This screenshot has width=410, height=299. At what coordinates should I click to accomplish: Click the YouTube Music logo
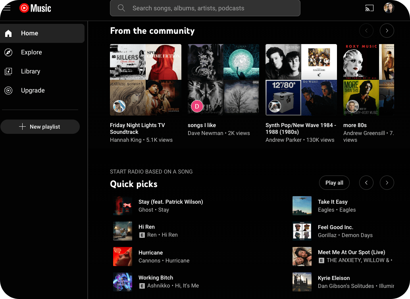click(x=35, y=8)
